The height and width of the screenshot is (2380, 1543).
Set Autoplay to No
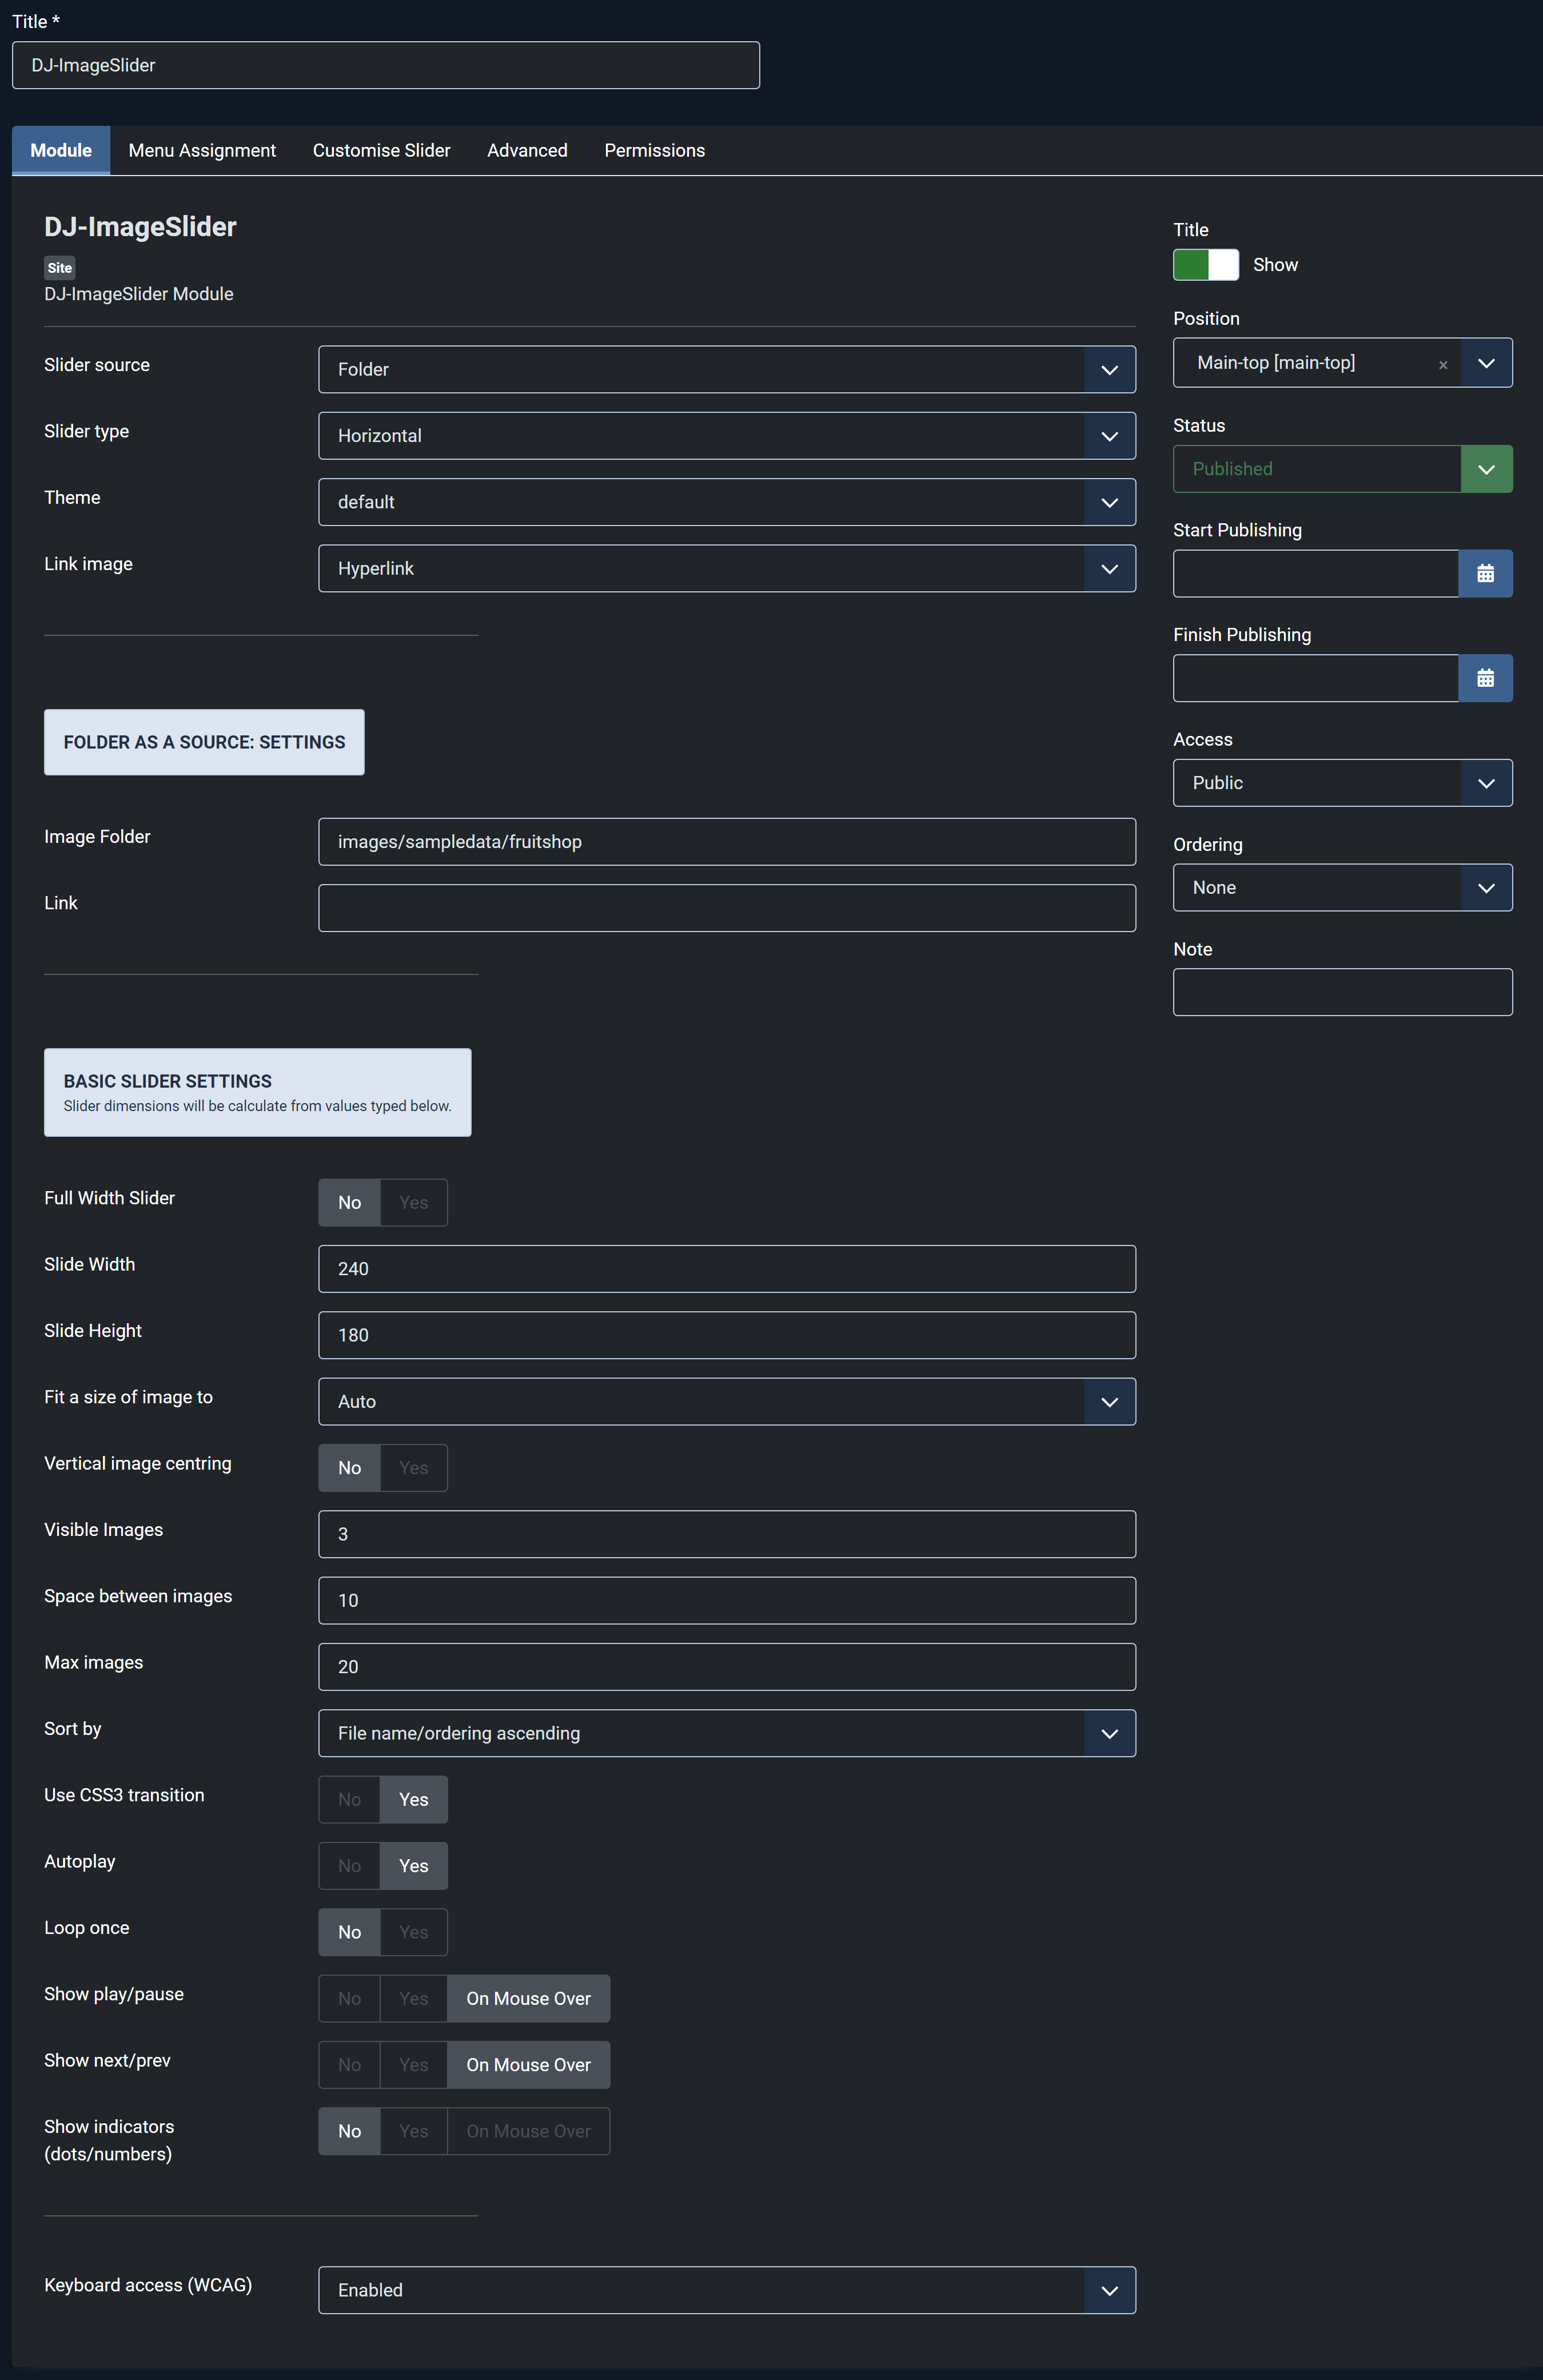(x=349, y=1866)
